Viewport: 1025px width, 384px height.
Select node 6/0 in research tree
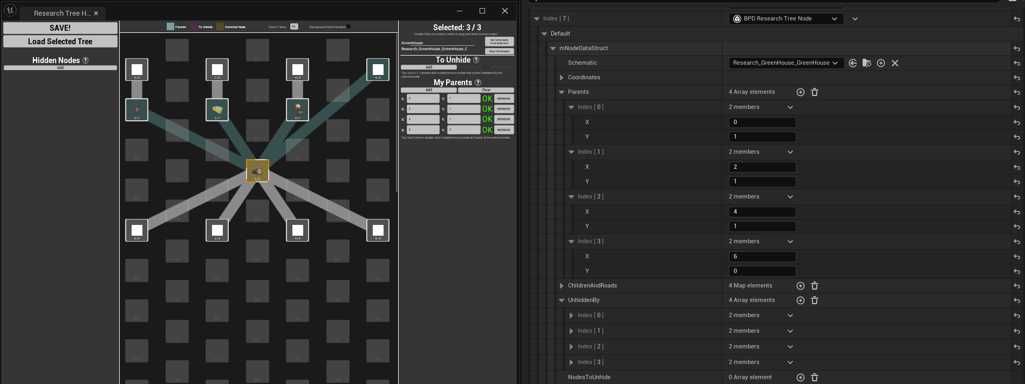[x=378, y=70]
